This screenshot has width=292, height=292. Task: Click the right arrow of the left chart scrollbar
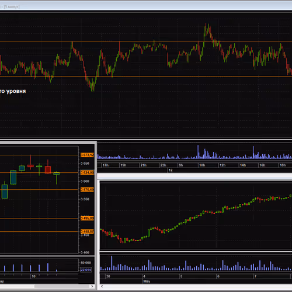[92, 286]
